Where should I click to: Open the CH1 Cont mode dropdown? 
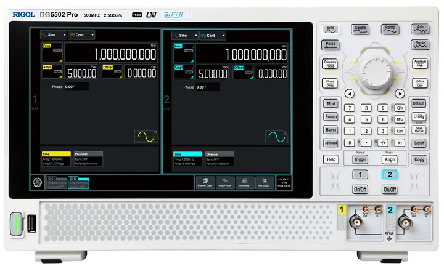pos(81,35)
